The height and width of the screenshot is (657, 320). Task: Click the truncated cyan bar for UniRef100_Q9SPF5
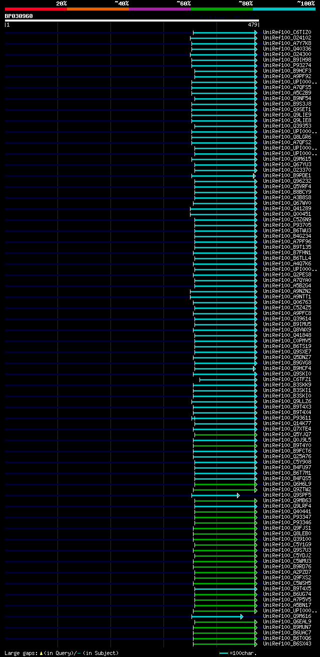215,495
